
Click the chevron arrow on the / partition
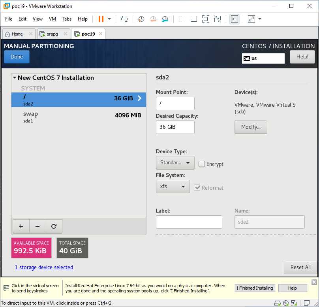[x=140, y=98]
